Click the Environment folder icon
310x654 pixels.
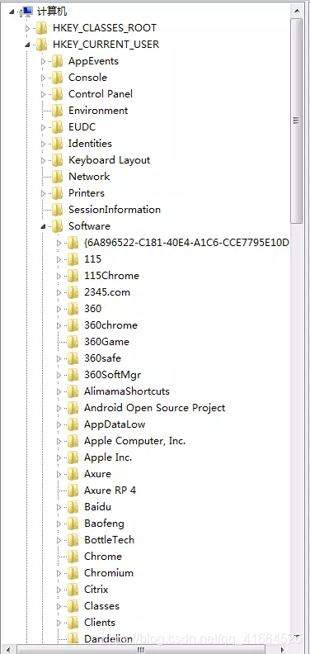coord(57,111)
